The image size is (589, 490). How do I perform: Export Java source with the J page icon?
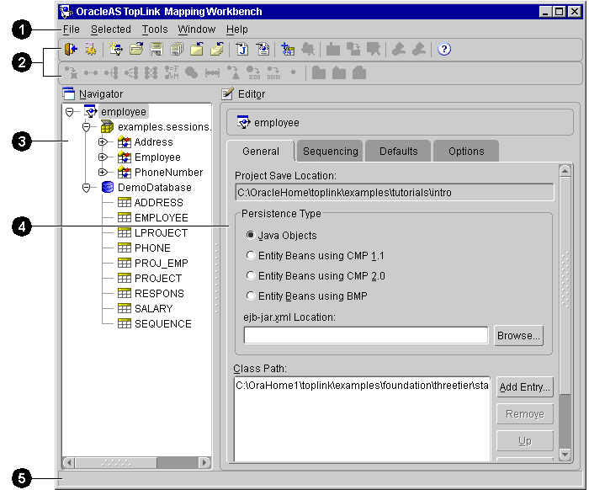(x=242, y=49)
